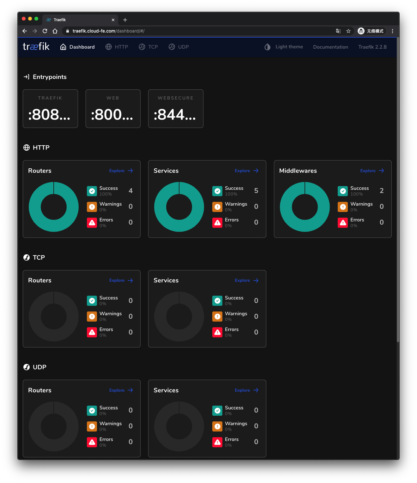Click HTTP Services Errors icon

pyautogui.click(x=217, y=222)
